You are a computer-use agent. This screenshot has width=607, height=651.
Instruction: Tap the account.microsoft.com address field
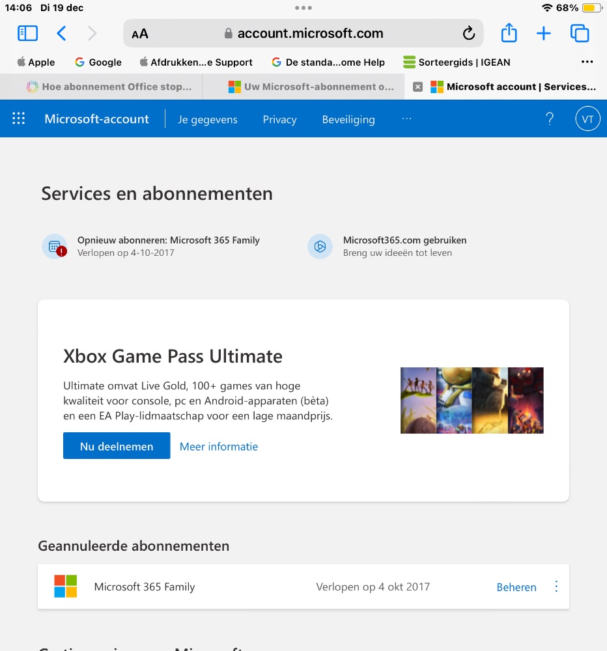pos(303,33)
